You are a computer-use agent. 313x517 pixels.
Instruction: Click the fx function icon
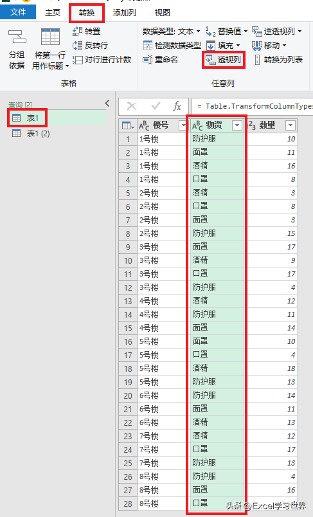click(x=177, y=106)
